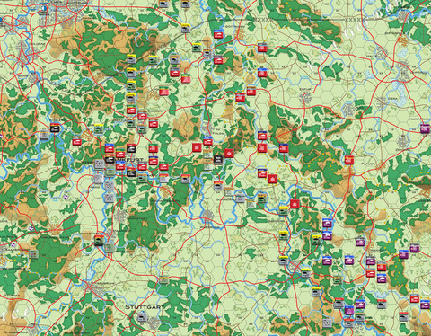Select the counter cut off at the top edge
This screenshot has height=336, width=431.
tap(163, 4)
